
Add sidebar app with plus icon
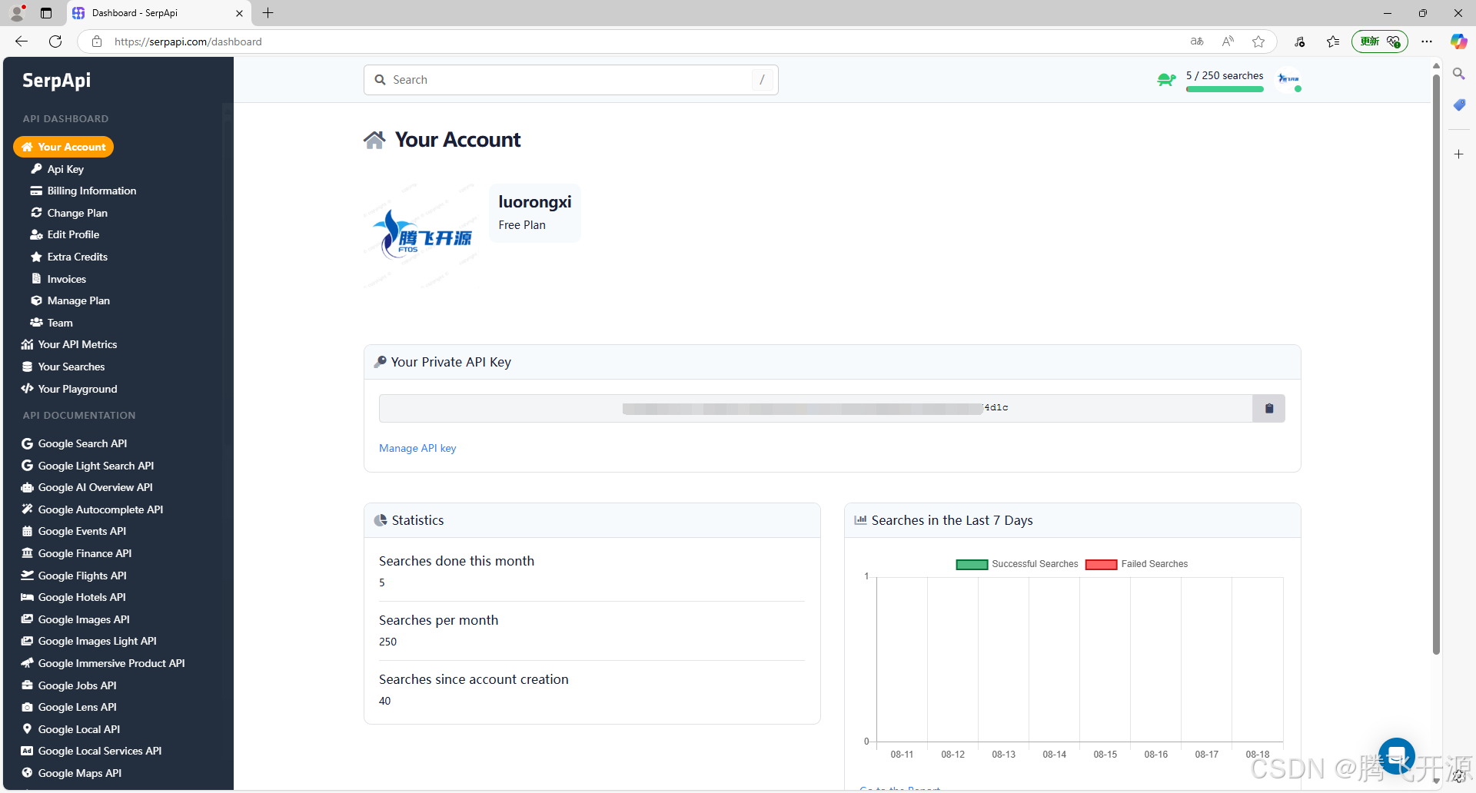(1458, 154)
